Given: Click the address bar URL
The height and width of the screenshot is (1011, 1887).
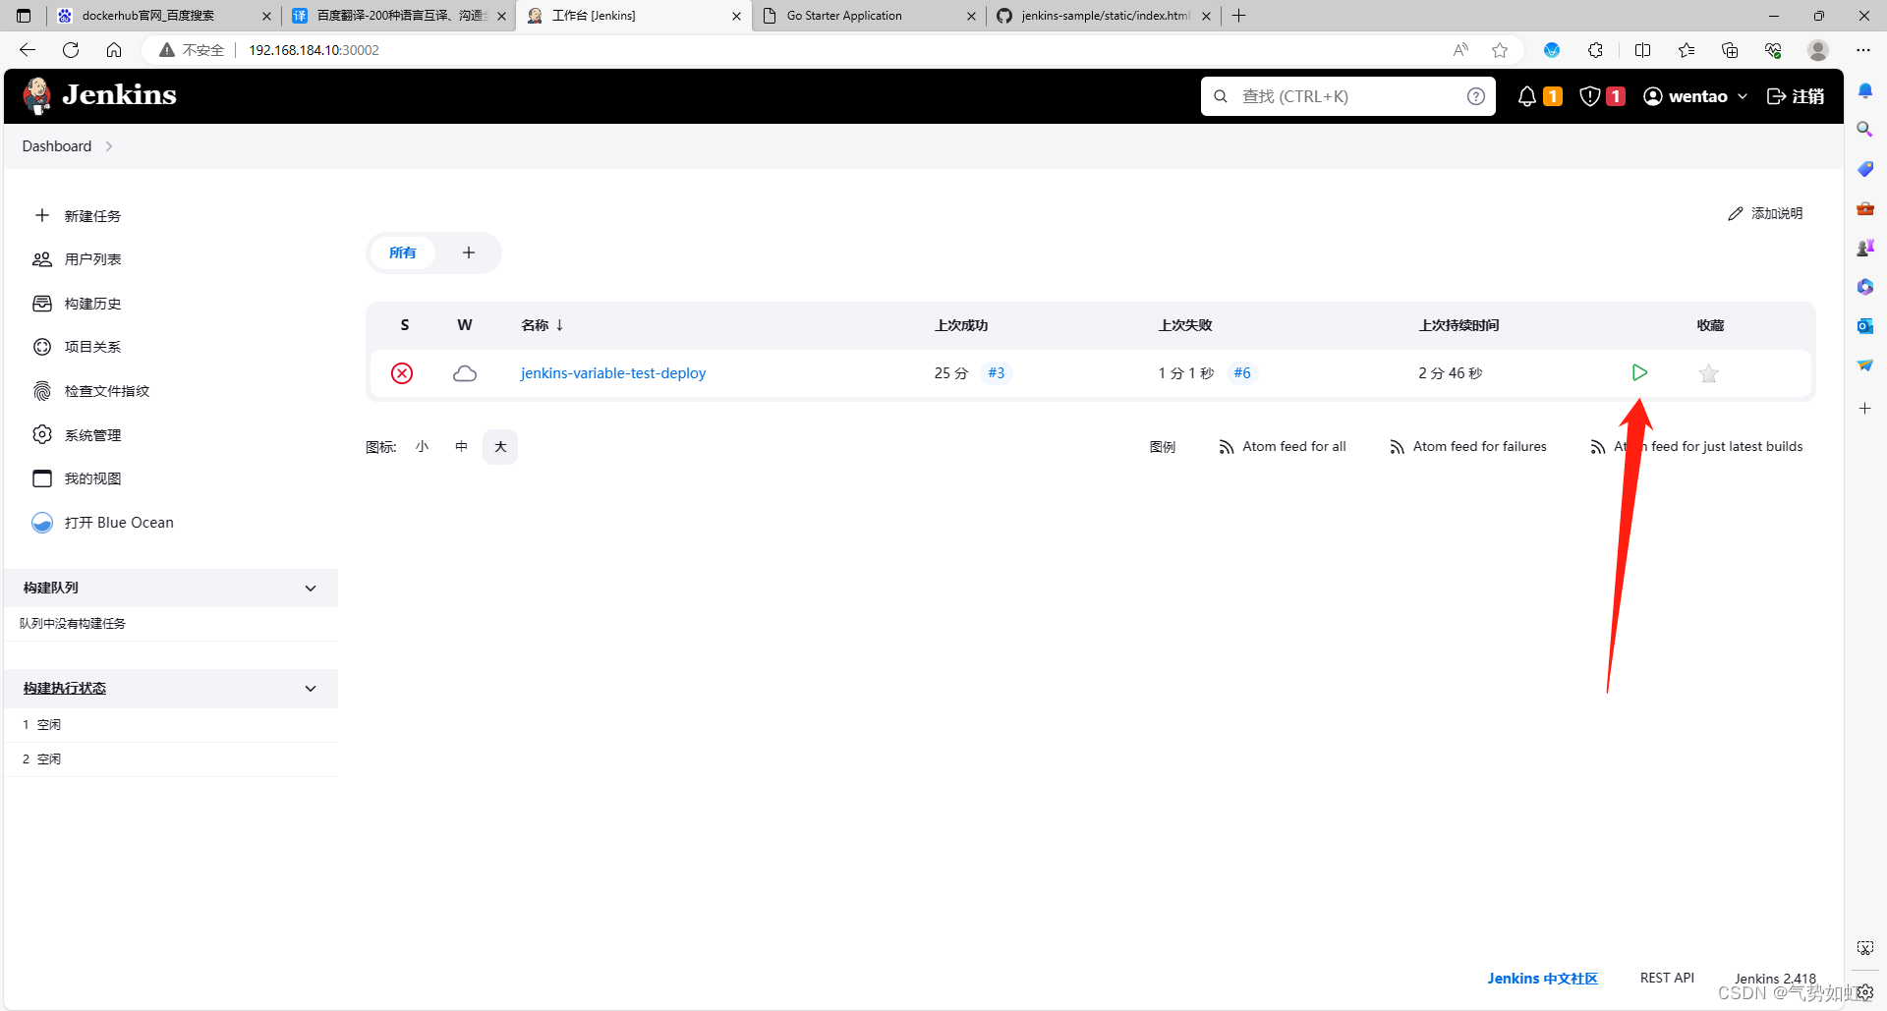Looking at the screenshot, I should 314,50.
